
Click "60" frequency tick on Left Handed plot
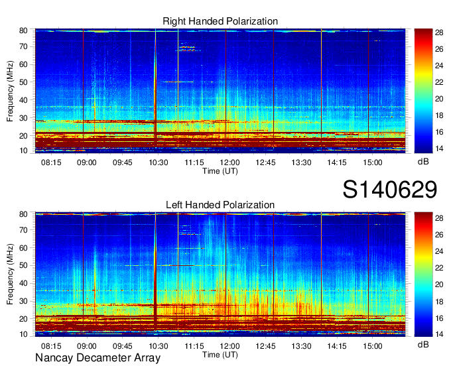[23, 247]
